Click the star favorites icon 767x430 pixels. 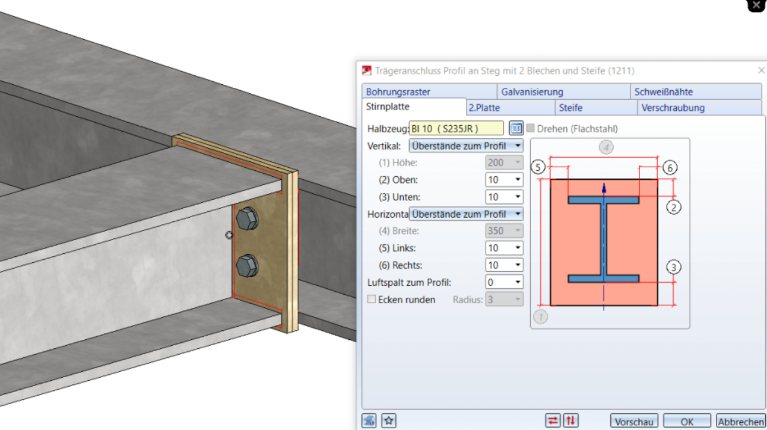click(389, 421)
